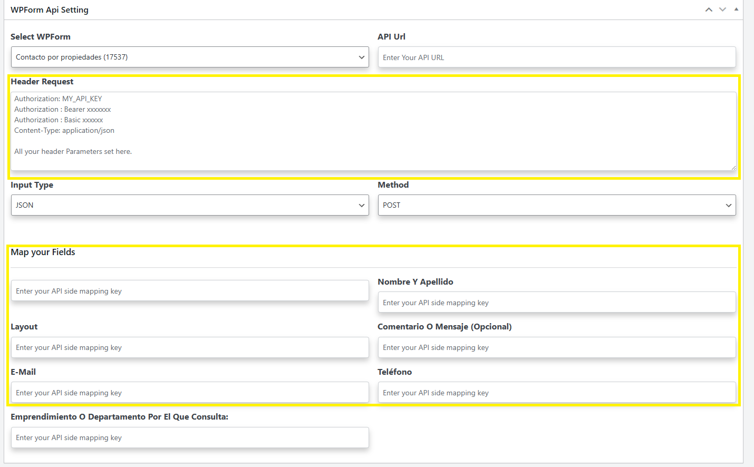The width and height of the screenshot is (754, 467).
Task: Click the unlabeled mapping key field under Map your Fields
Action: coord(190,291)
